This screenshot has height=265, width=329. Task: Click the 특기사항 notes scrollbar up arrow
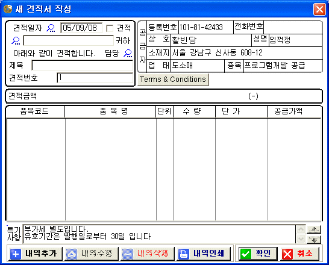click(301, 230)
